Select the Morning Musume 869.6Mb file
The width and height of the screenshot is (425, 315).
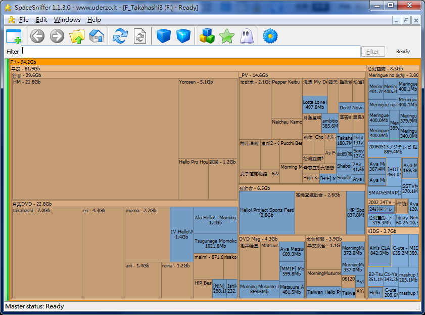click(259, 289)
